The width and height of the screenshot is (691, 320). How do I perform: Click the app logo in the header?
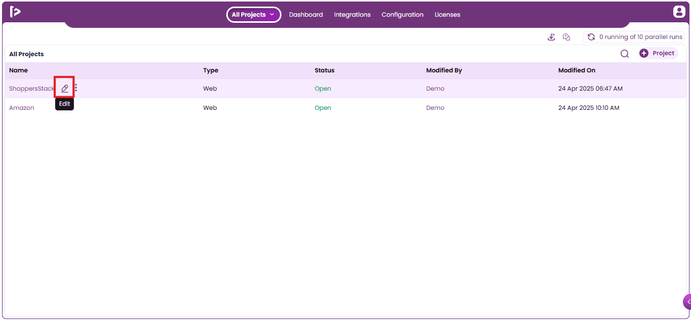15,12
